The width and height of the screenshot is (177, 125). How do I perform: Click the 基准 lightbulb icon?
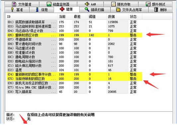[12, 10]
